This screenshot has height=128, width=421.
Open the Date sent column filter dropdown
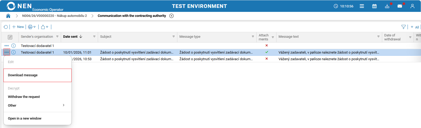point(94,37)
